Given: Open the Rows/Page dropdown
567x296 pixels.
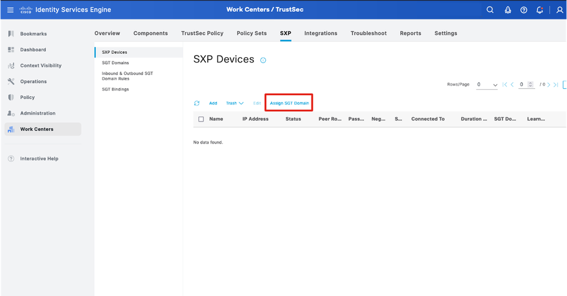Looking at the screenshot, I should tap(487, 85).
